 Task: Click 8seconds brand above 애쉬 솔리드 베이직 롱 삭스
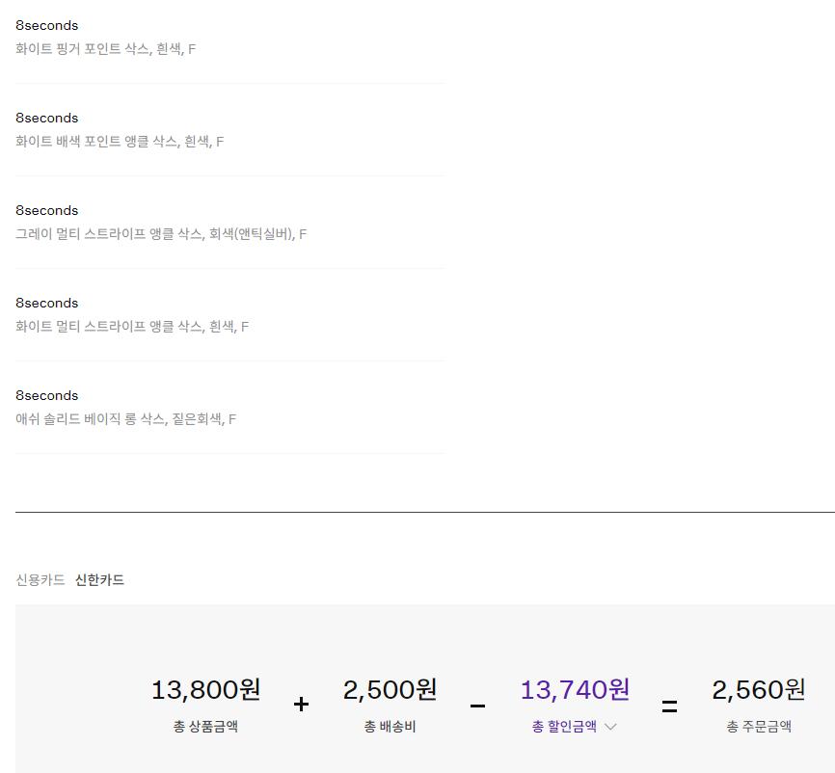tap(46, 395)
